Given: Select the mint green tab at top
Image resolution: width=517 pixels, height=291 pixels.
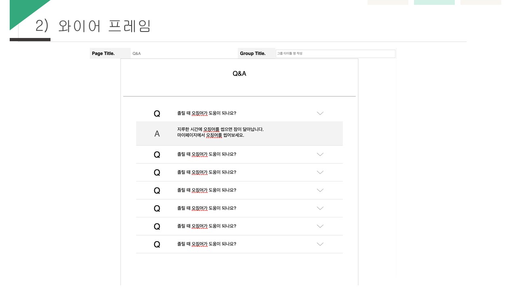Looking at the screenshot, I should point(434,2).
